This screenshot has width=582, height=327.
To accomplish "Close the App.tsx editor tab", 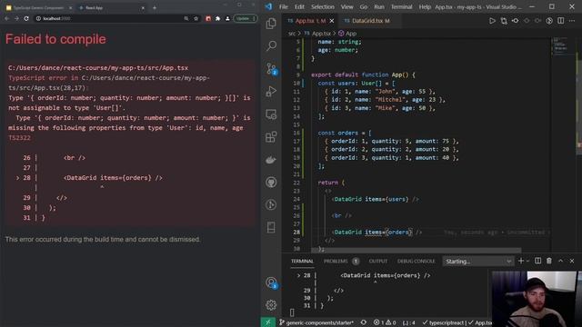I will (x=332, y=21).
